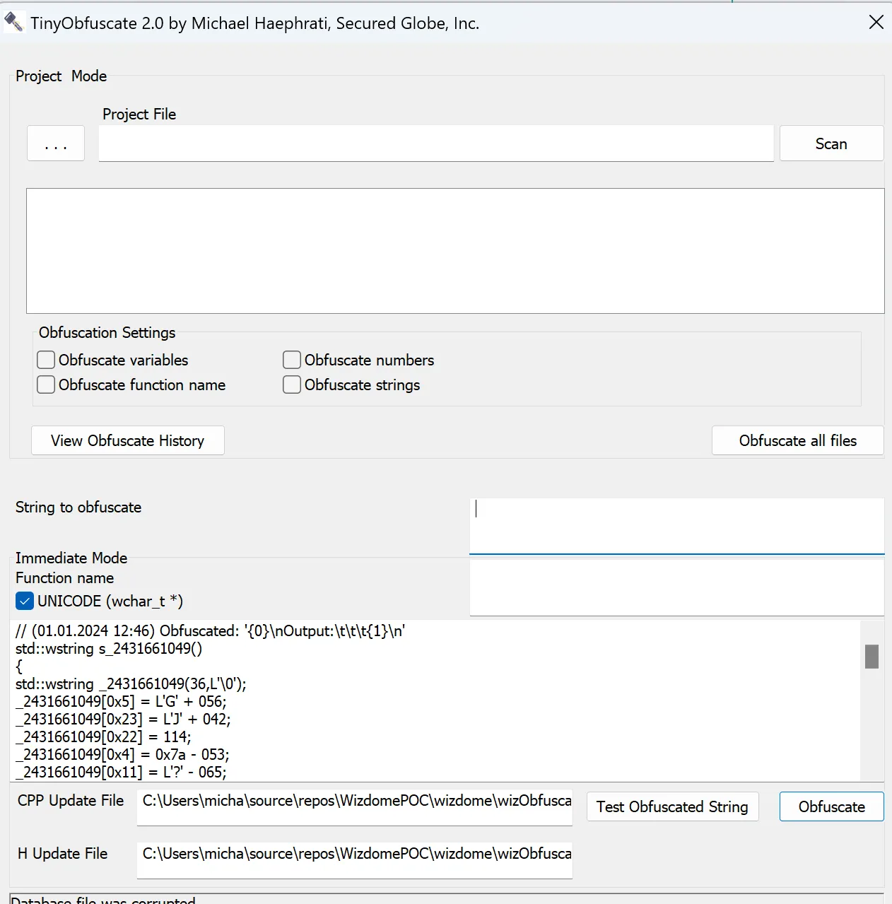Select line '_2431661049[0x11] = L'?' - 065;'
The height and width of the screenshot is (904, 892).
(x=121, y=772)
